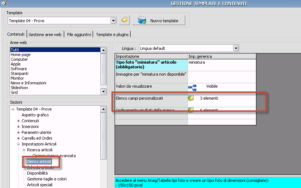Open the Lingua default dropdown
The width and height of the screenshot is (301, 188).
click(x=236, y=48)
